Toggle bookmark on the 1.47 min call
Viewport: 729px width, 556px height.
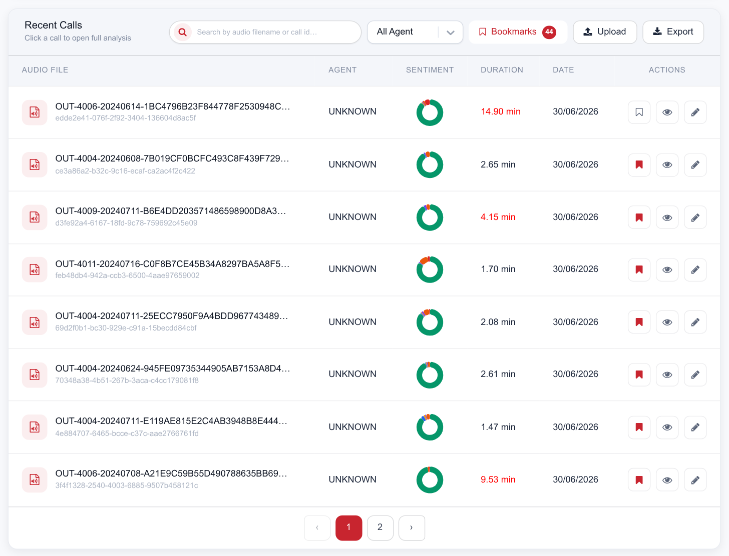pyautogui.click(x=639, y=427)
